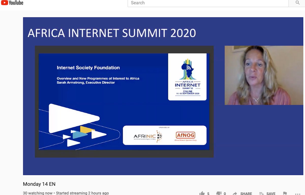
Task: Click the speaker webcam feed
Action: 264,75
